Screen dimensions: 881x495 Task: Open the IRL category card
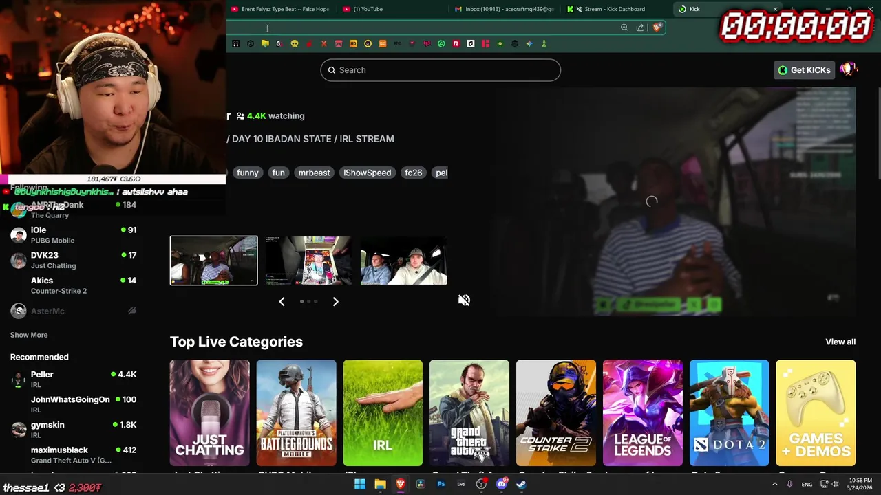pyautogui.click(x=383, y=413)
